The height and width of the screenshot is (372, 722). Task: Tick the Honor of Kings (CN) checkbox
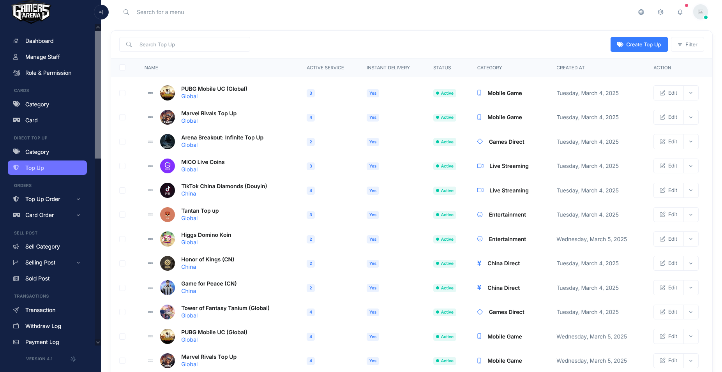coord(122,263)
